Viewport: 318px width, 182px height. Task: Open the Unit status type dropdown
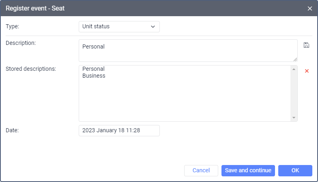(119, 27)
